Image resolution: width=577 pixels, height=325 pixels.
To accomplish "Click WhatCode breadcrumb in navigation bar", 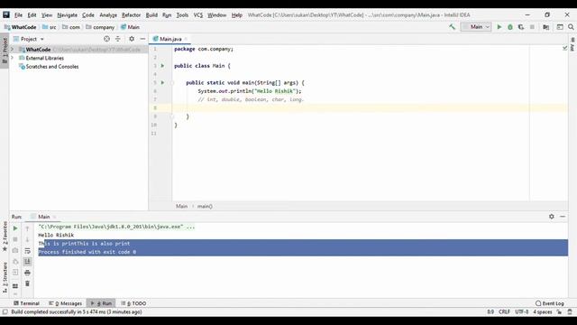I will point(21,27).
